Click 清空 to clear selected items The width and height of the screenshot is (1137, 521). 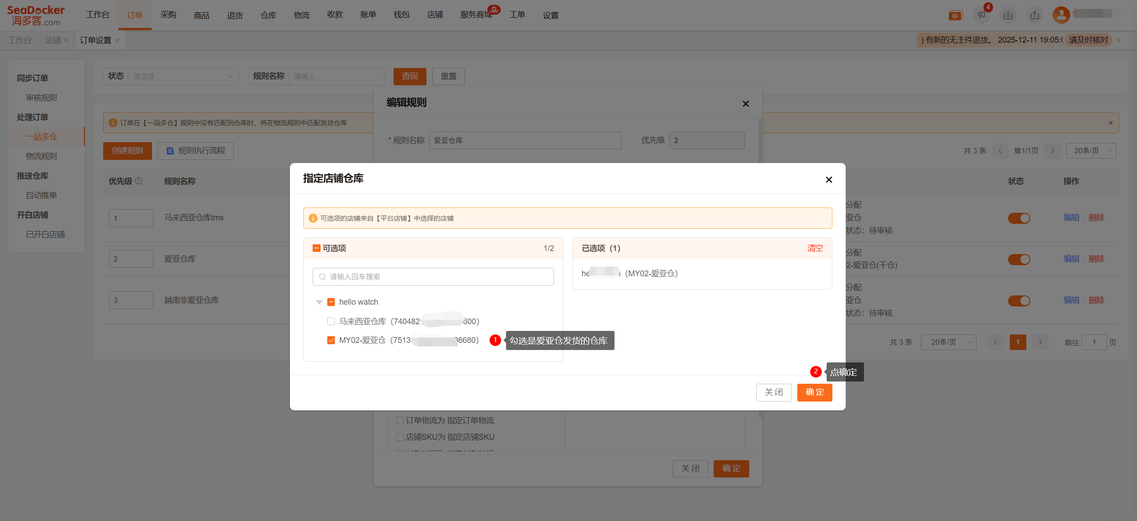[815, 248]
